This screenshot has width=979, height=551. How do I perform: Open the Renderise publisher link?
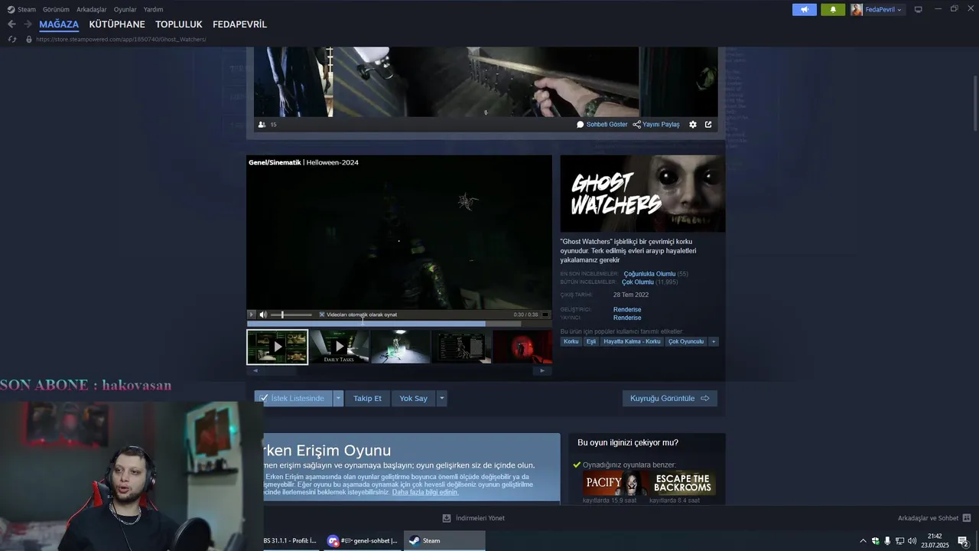(627, 318)
